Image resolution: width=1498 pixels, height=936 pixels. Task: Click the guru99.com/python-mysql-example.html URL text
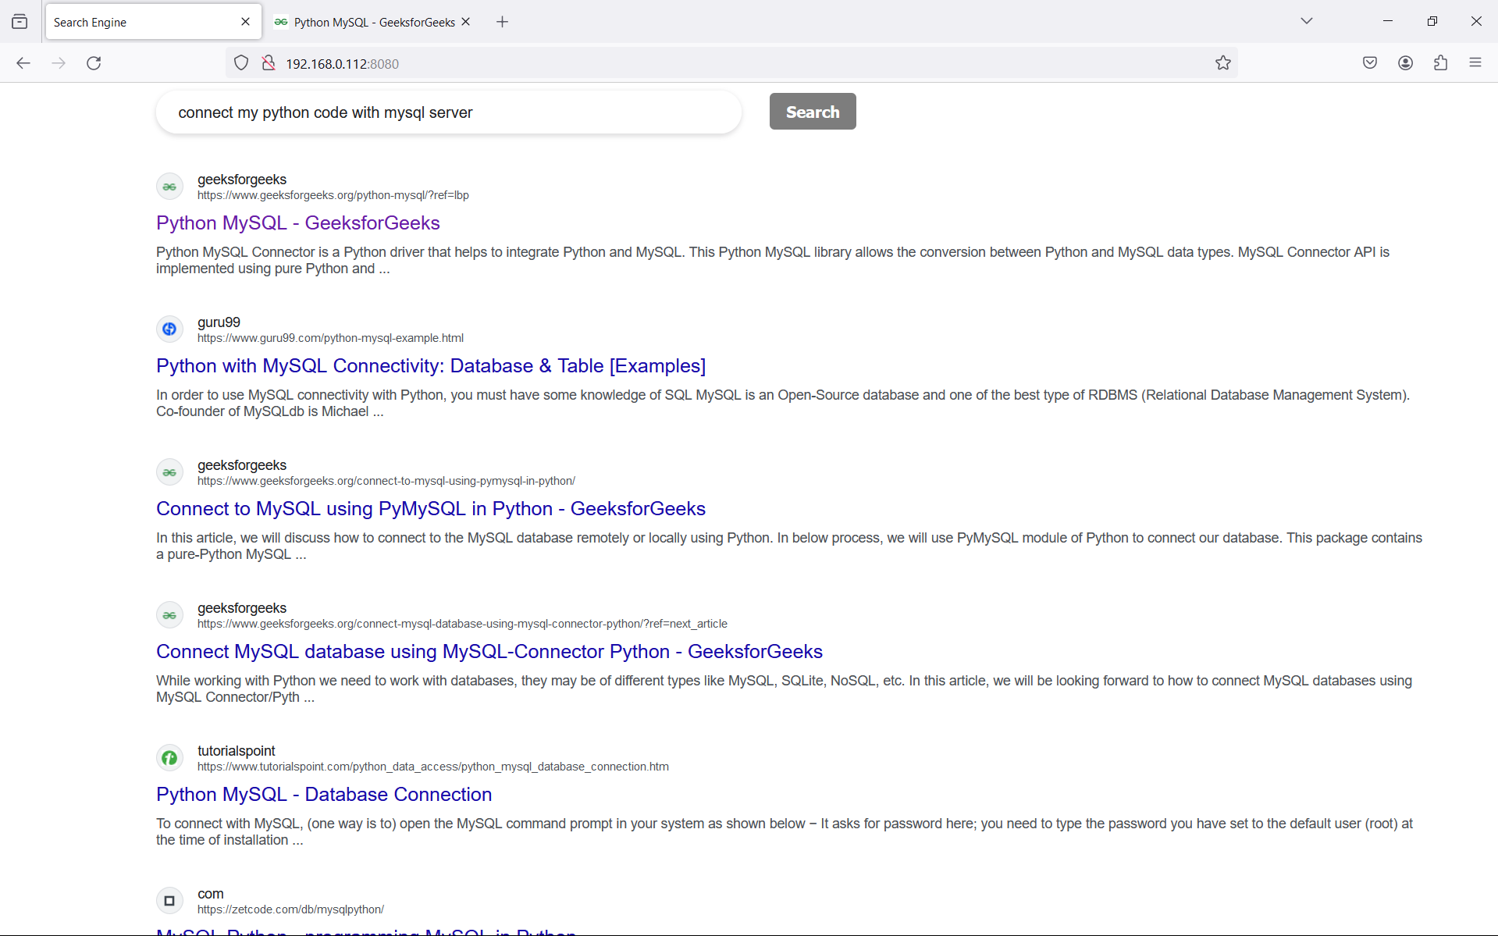click(x=330, y=338)
